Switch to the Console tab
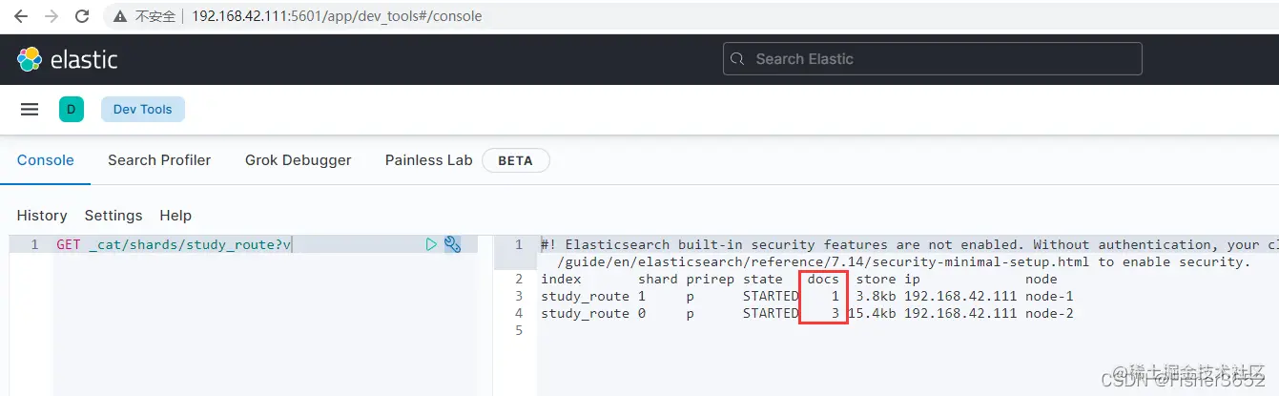The width and height of the screenshot is (1279, 396). 46,160
